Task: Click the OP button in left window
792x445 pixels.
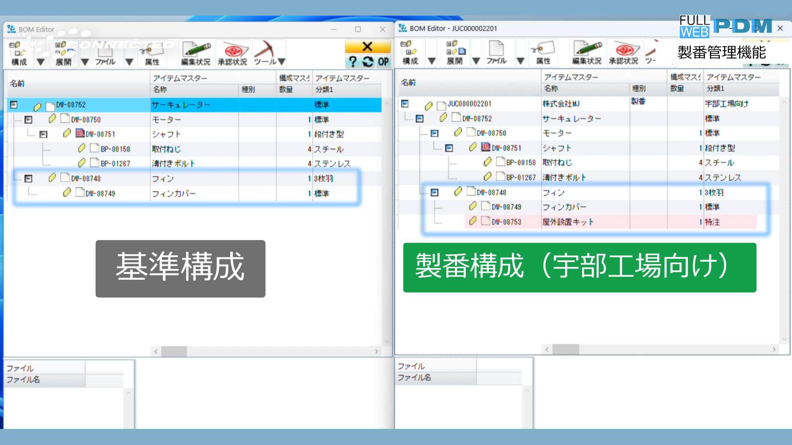Action: coord(382,63)
